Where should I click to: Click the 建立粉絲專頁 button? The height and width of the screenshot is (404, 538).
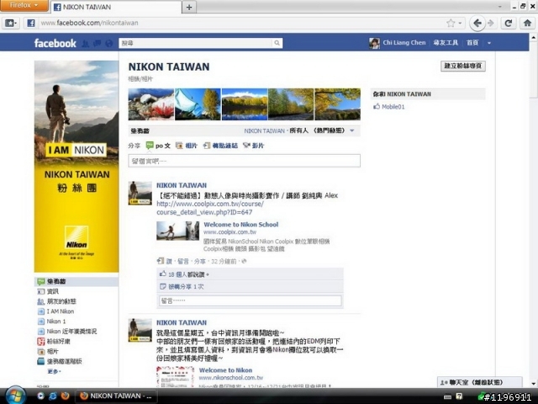click(x=463, y=66)
